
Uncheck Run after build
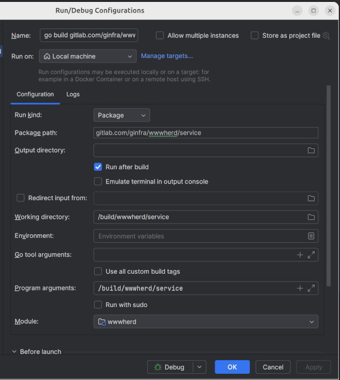coord(98,167)
